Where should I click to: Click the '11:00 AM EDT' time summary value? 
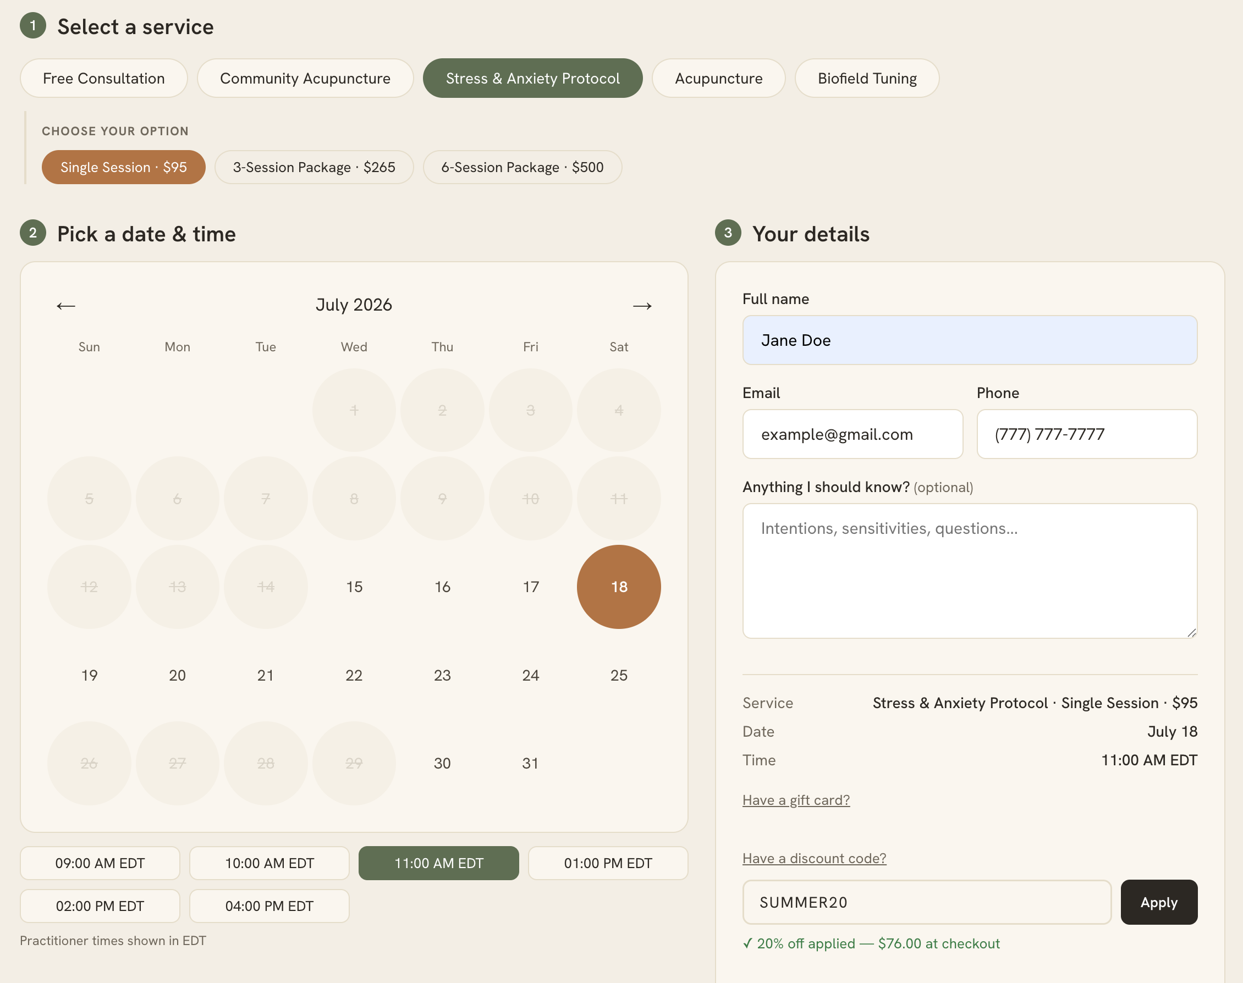tap(1149, 760)
